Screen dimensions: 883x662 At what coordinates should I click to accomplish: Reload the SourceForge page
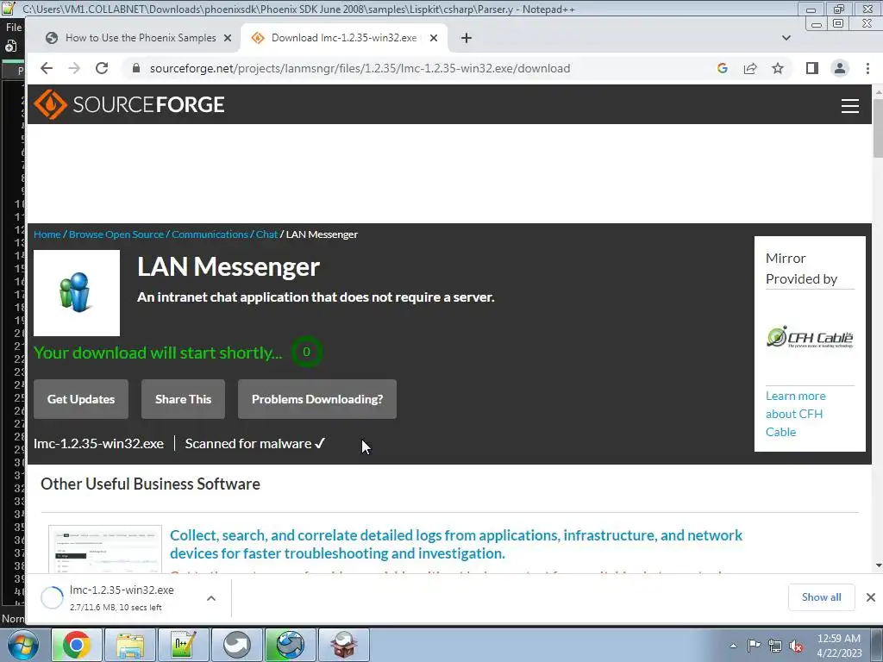[102, 68]
